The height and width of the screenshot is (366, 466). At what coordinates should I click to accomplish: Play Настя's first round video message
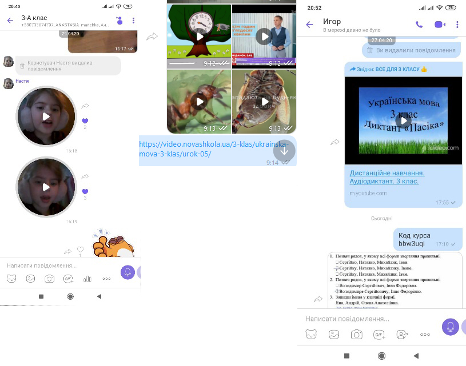tap(46, 116)
